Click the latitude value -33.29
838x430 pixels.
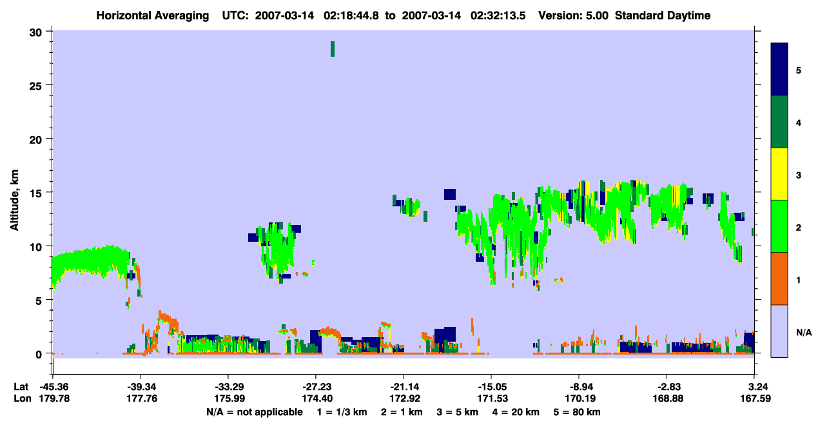pos(228,387)
